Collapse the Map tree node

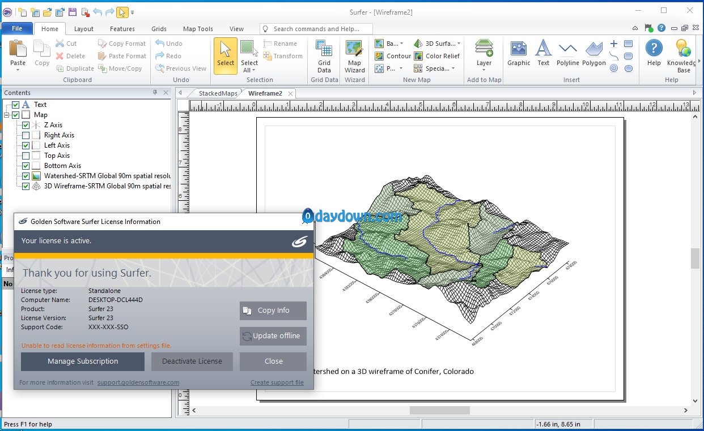pyautogui.click(x=7, y=115)
